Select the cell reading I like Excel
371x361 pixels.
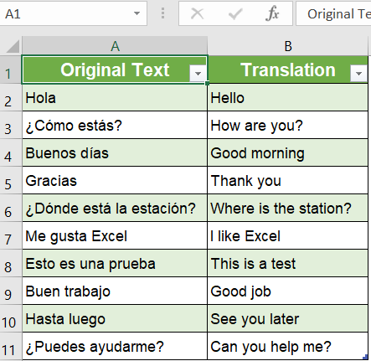tap(288, 236)
